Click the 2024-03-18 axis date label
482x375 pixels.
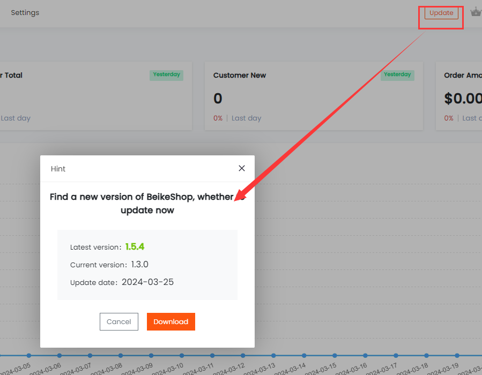412,369
